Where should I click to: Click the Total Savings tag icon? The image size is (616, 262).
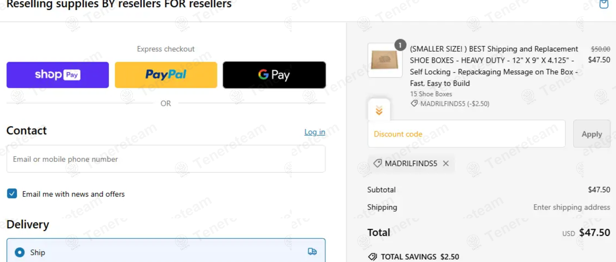(x=372, y=257)
